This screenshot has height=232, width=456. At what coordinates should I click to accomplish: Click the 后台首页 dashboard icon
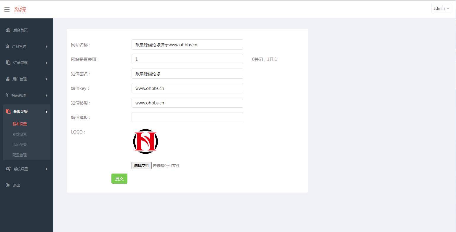[x=8, y=30]
